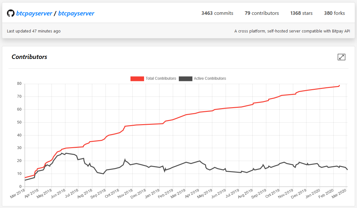Click the 1368 stars stat
Screen dimensions: 357x208
[x=301, y=13]
